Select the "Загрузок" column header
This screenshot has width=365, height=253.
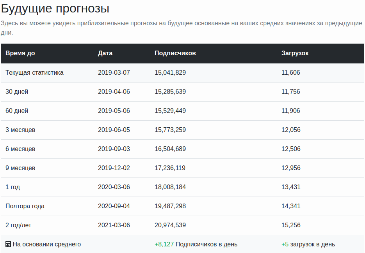[x=295, y=53]
